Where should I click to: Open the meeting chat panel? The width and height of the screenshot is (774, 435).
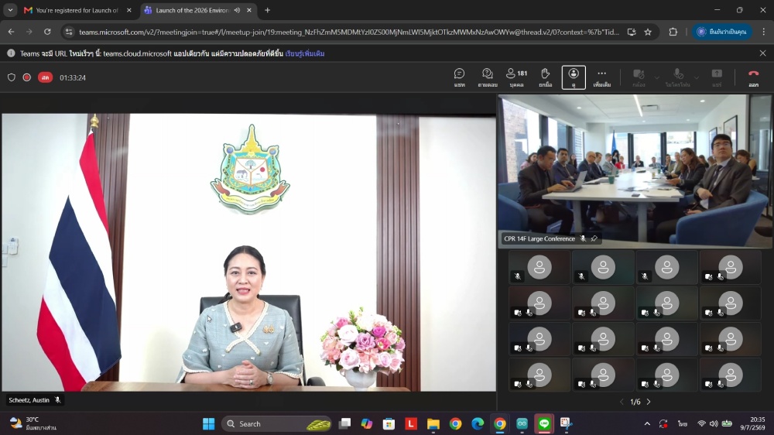coord(459,77)
